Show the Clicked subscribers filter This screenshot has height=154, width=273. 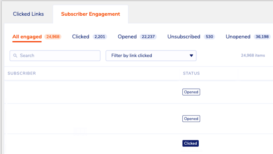pos(81,37)
